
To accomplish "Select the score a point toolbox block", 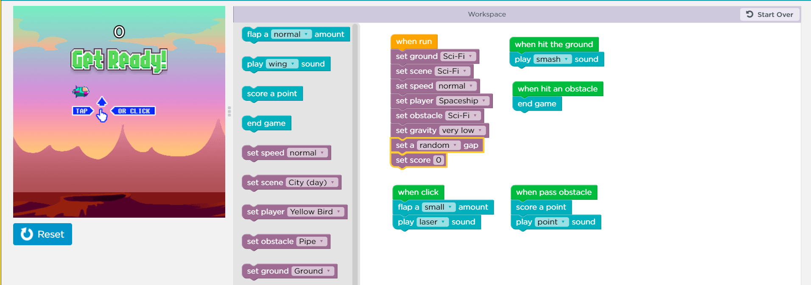I will click(x=272, y=94).
